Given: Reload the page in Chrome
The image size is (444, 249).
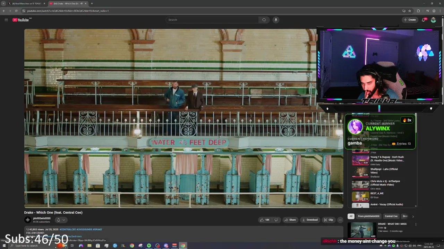Looking at the screenshot, I should (16, 11).
